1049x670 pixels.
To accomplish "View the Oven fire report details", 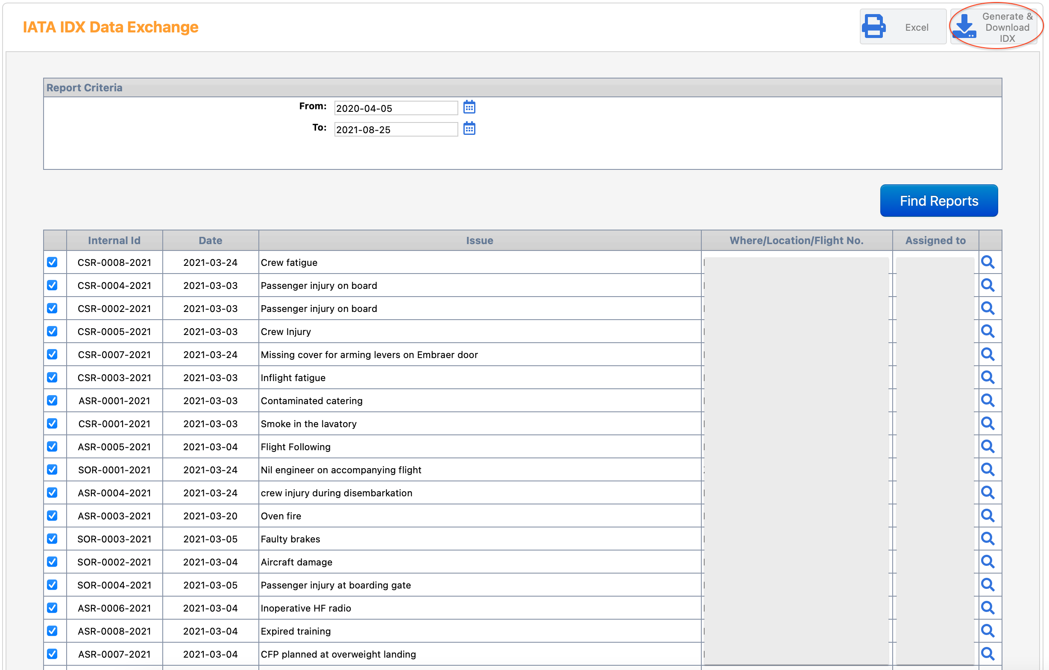I will pos(987,516).
